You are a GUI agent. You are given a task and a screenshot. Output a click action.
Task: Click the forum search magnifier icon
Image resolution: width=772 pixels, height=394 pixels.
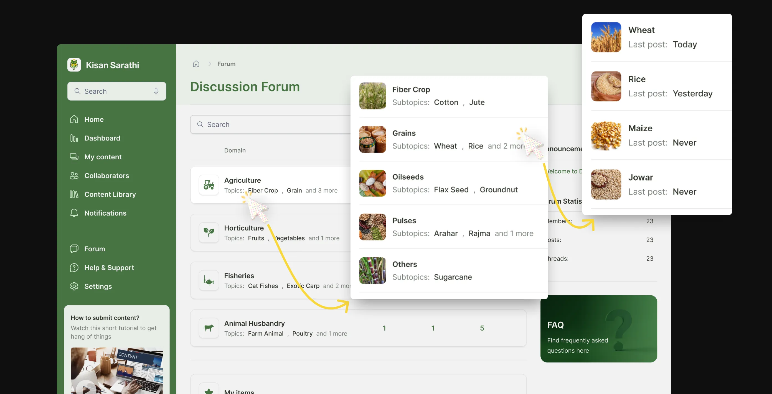point(200,124)
